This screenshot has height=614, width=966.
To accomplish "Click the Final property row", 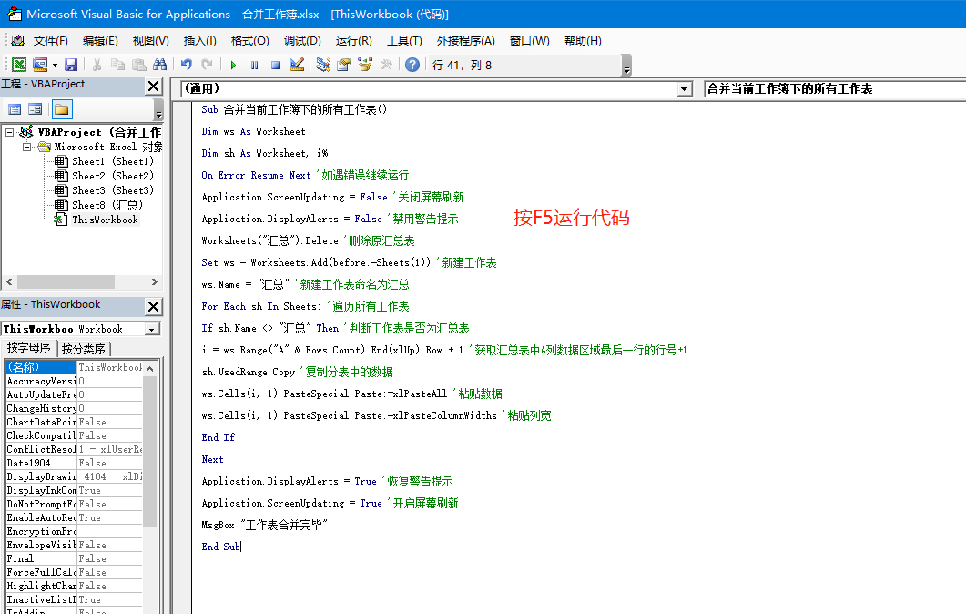I will (74, 558).
